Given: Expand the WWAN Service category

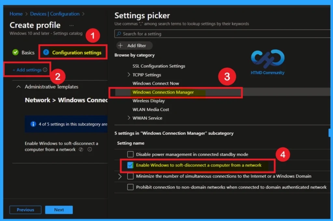Looking at the screenshot, I should click(129, 118).
